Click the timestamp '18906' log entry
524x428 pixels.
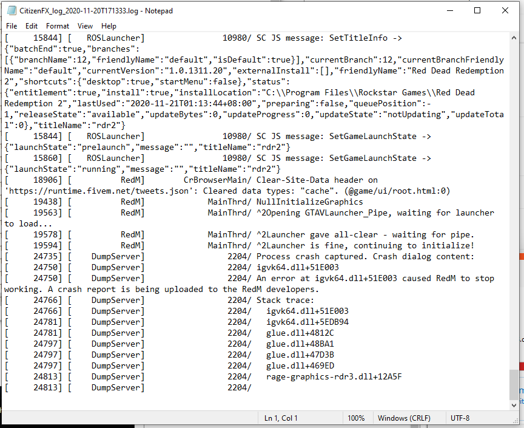(45, 180)
